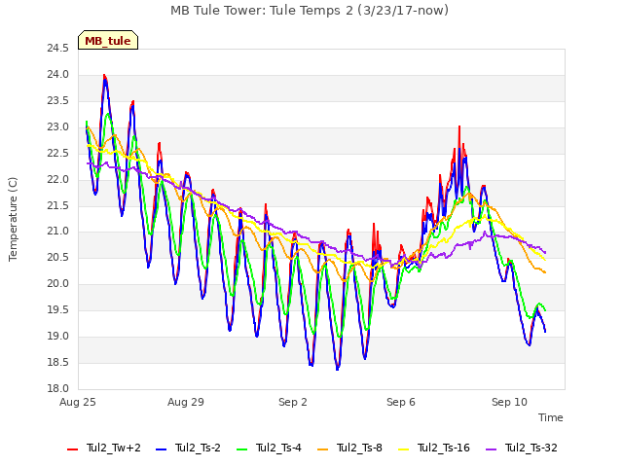Click the 23.5 y-axis tick label
Screen dimensions: 623x467
(58, 101)
